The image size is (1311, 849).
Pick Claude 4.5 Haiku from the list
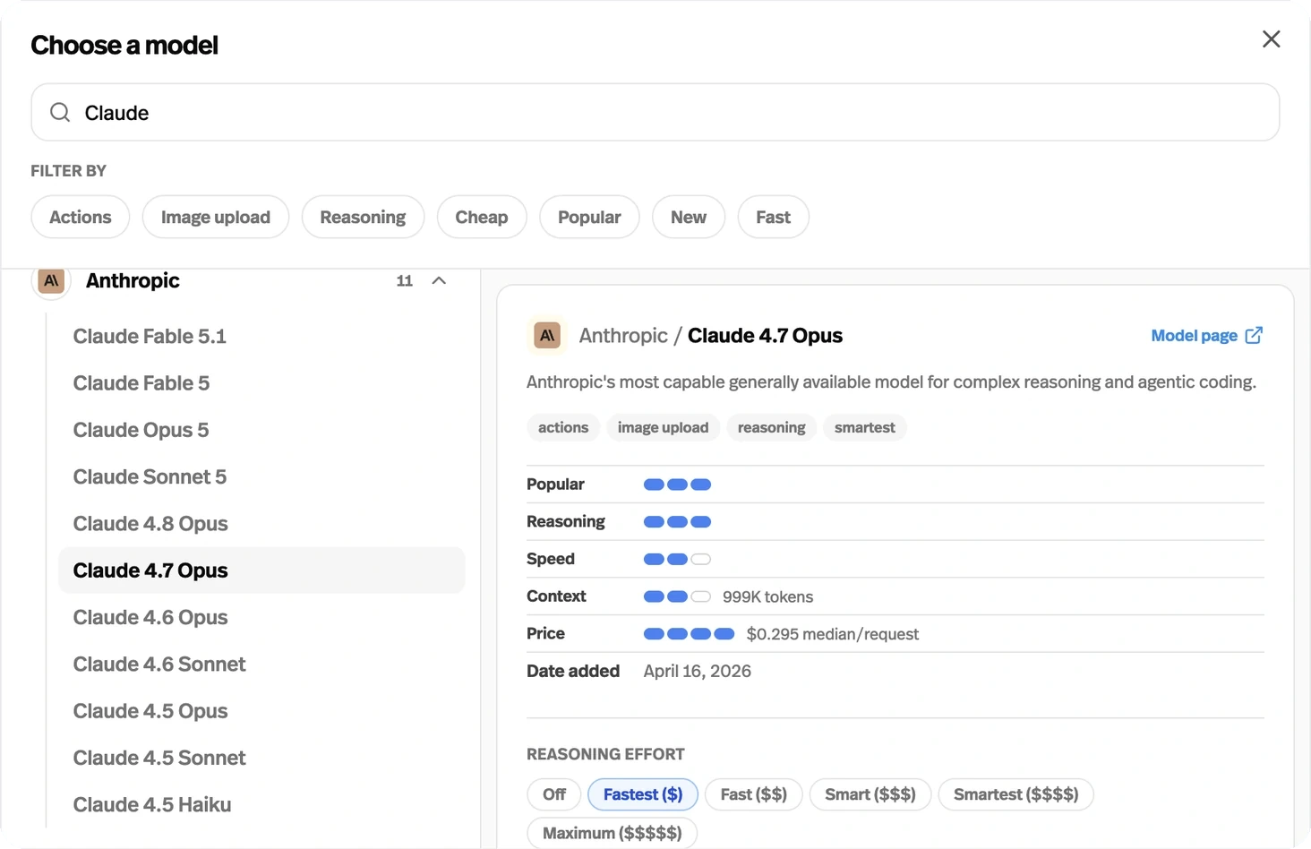[261, 805]
